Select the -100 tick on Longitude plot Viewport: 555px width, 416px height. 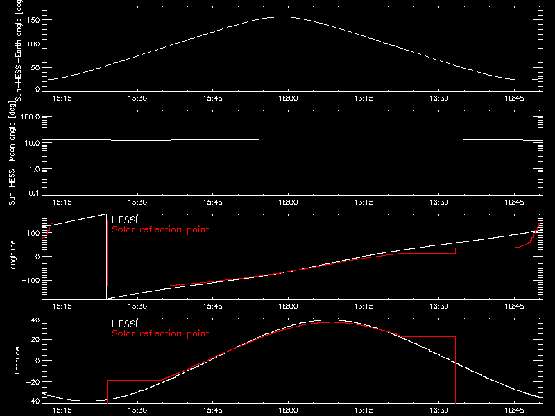[31, 280]
